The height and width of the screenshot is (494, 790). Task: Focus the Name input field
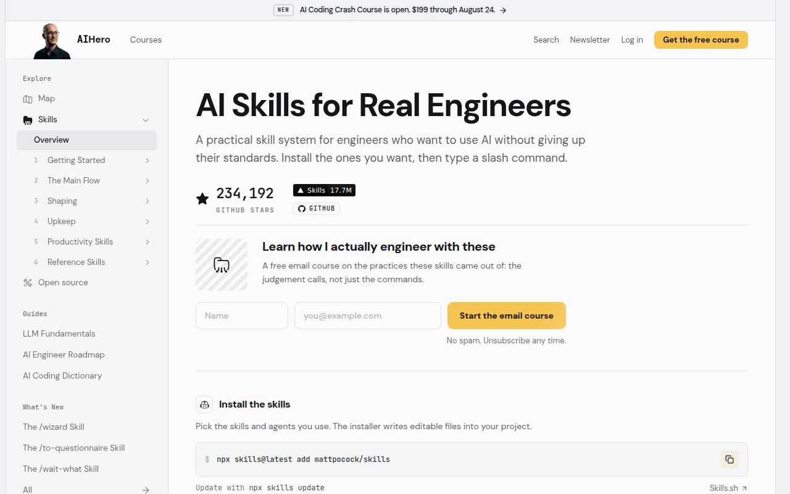[x=242, y=316]
